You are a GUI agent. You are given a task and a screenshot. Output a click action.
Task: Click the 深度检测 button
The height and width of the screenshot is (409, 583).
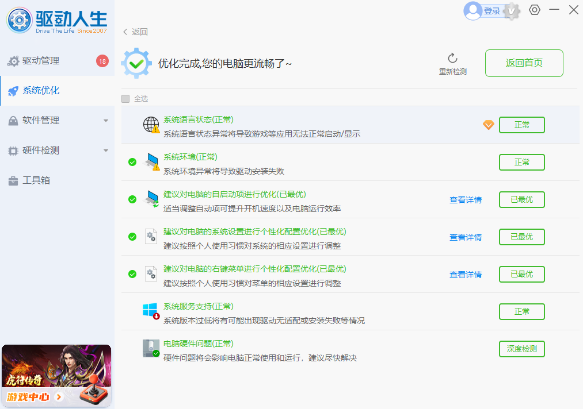point(521,349)
